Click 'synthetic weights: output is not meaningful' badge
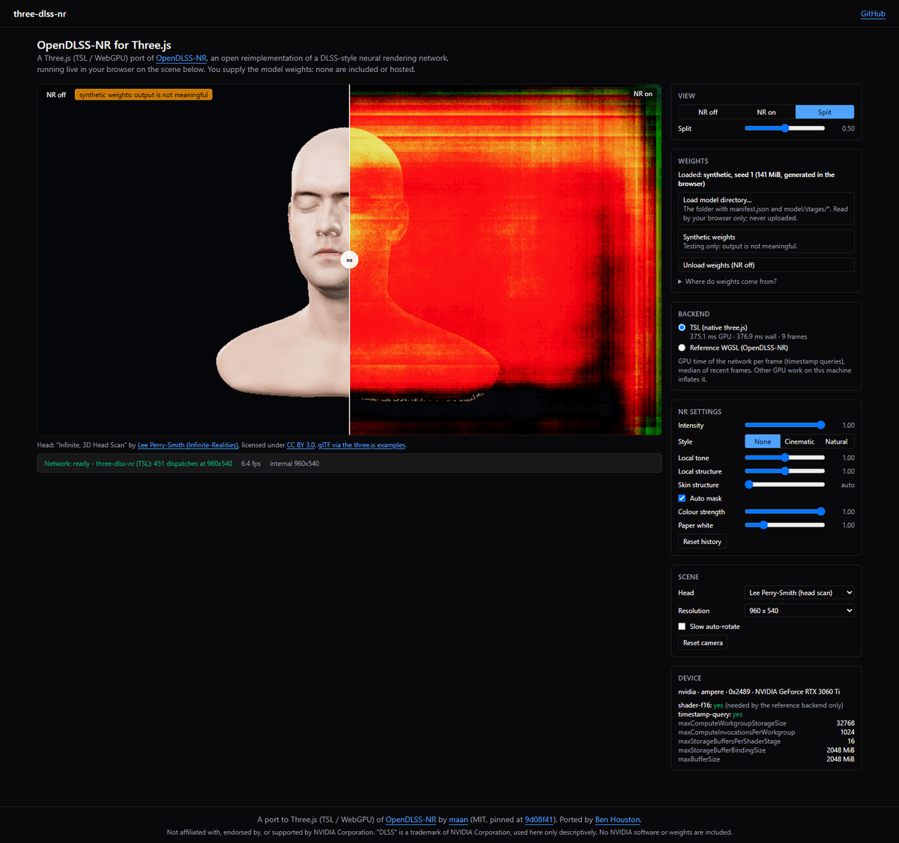Screen dimensions: 899x843 [x=144, y=95]
